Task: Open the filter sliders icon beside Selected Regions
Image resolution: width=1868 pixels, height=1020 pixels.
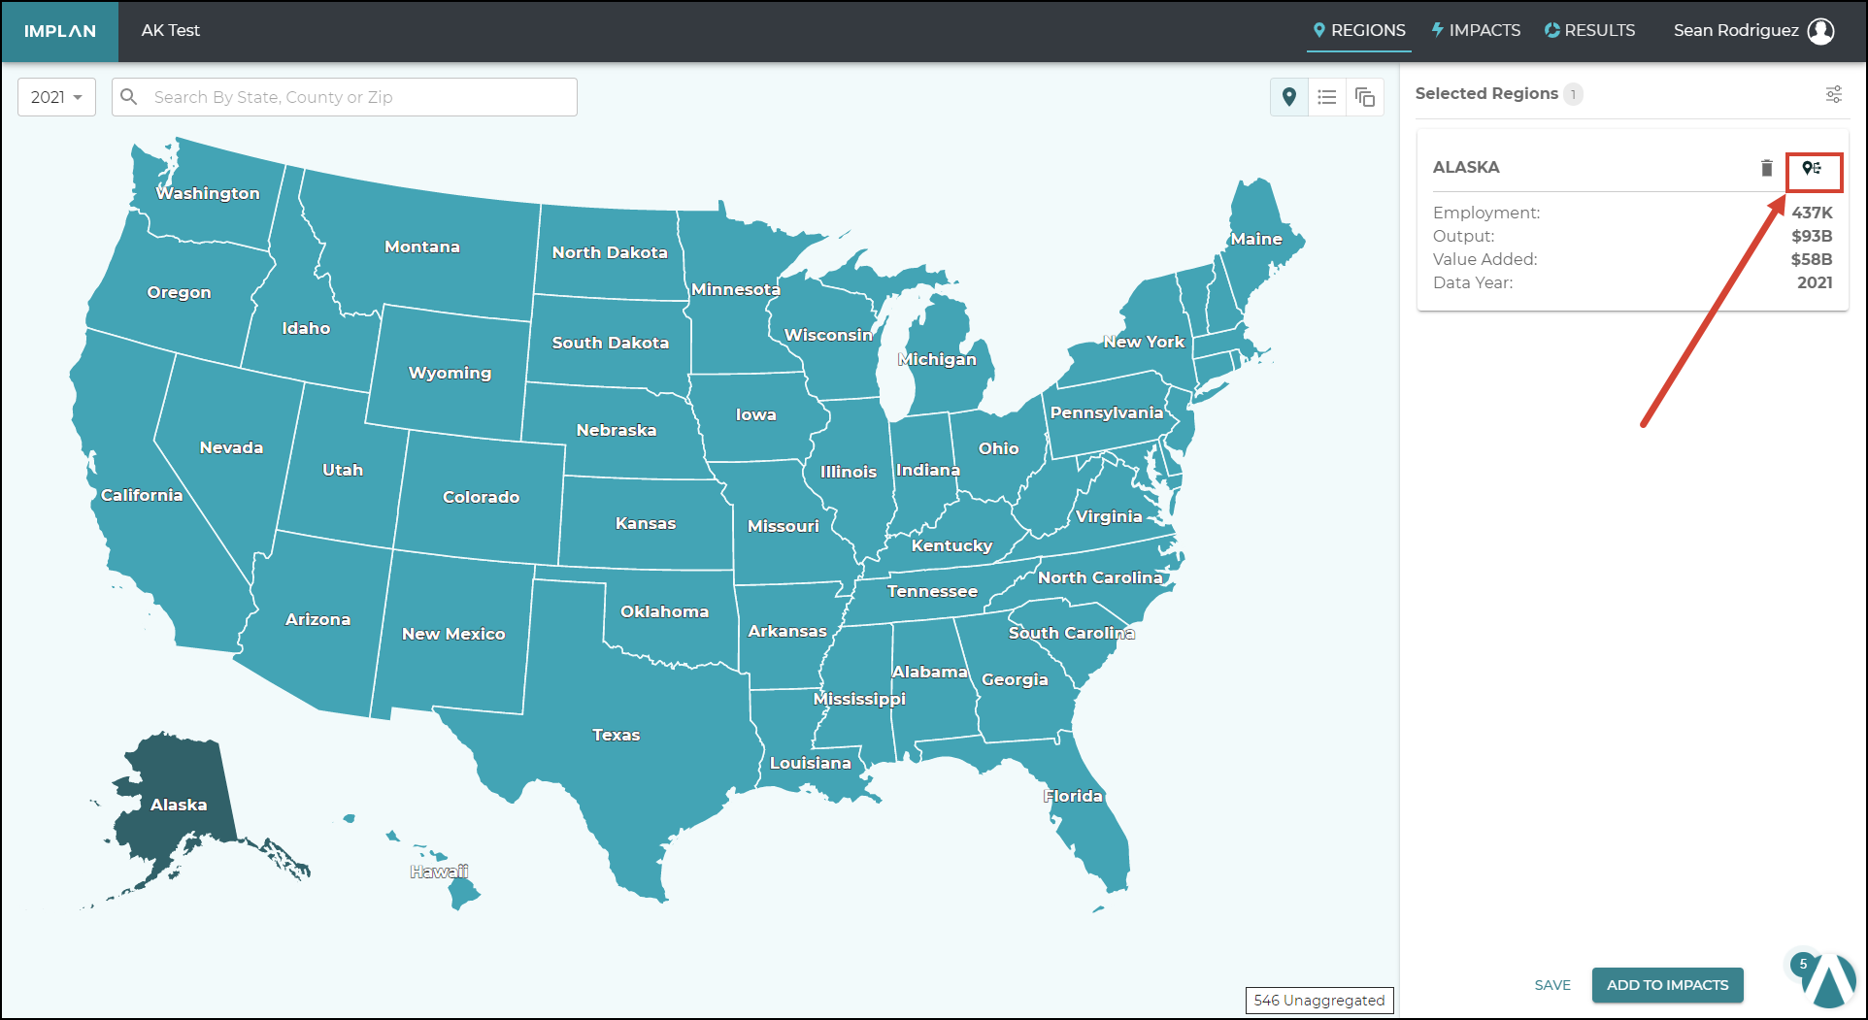Action: (1834, 94)
